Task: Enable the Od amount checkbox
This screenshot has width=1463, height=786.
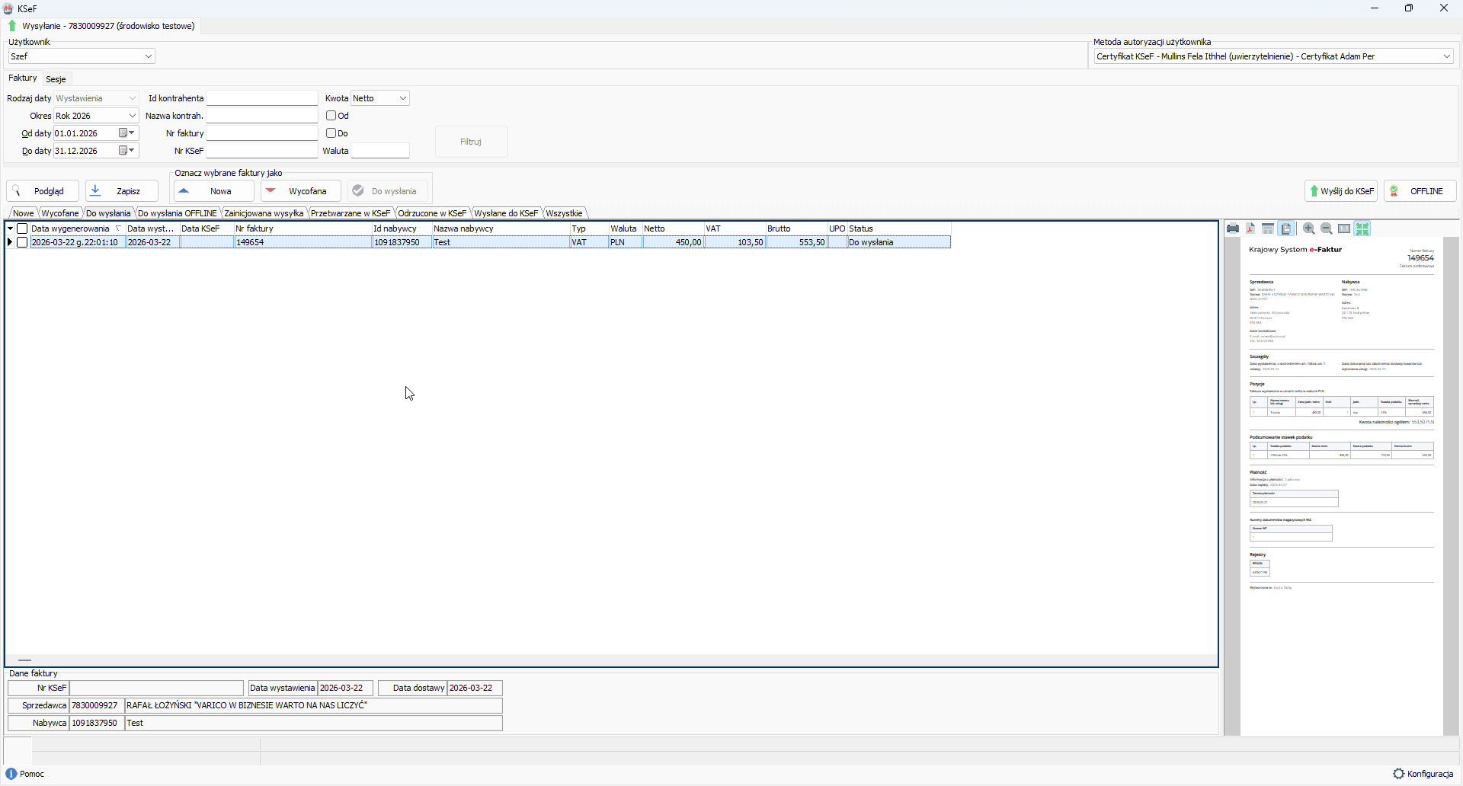Action: [331, 116]
